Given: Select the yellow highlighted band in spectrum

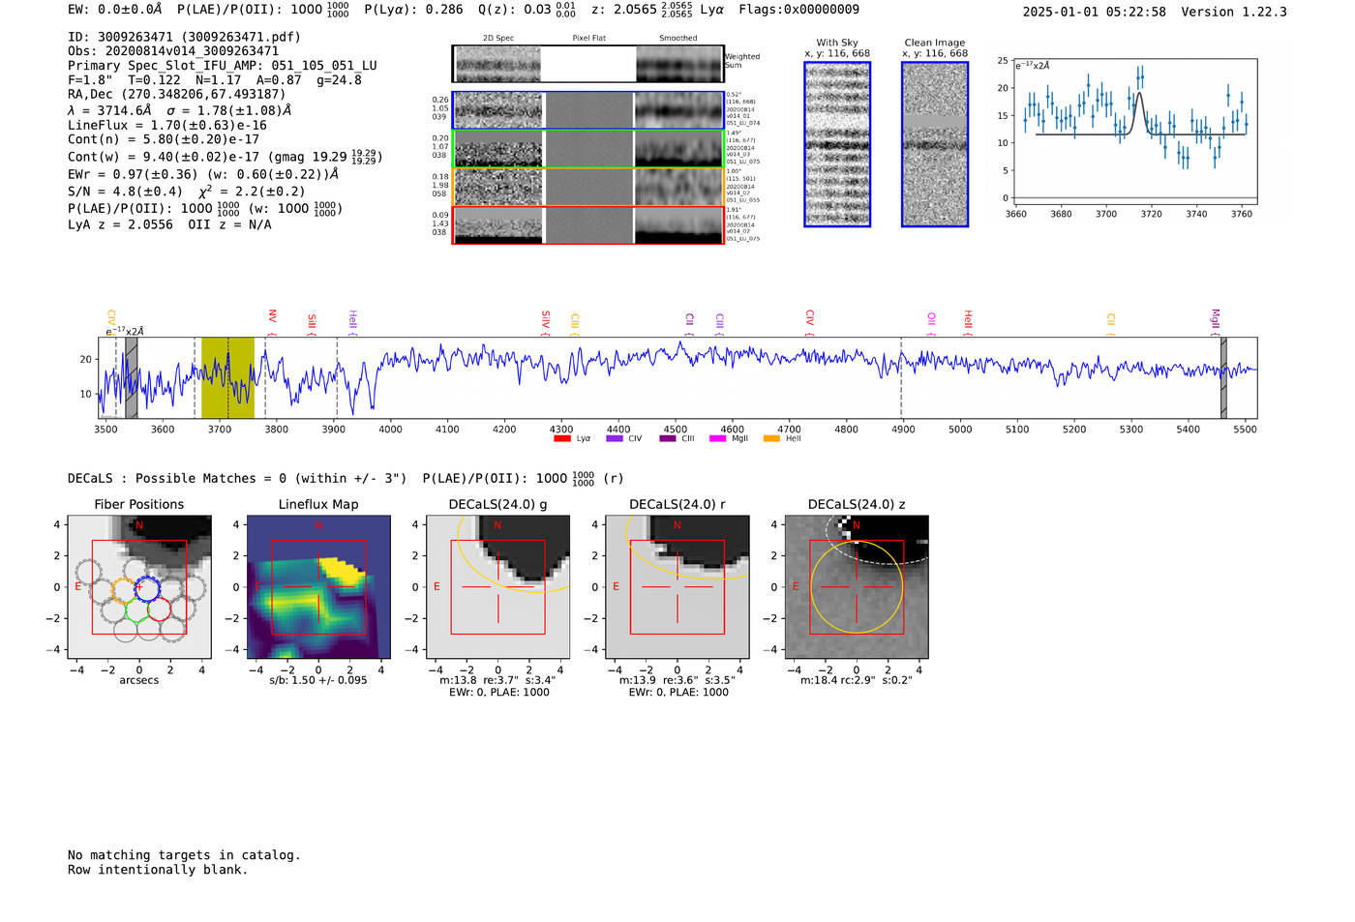Looking at the screenshot, I should coord(227,378).
